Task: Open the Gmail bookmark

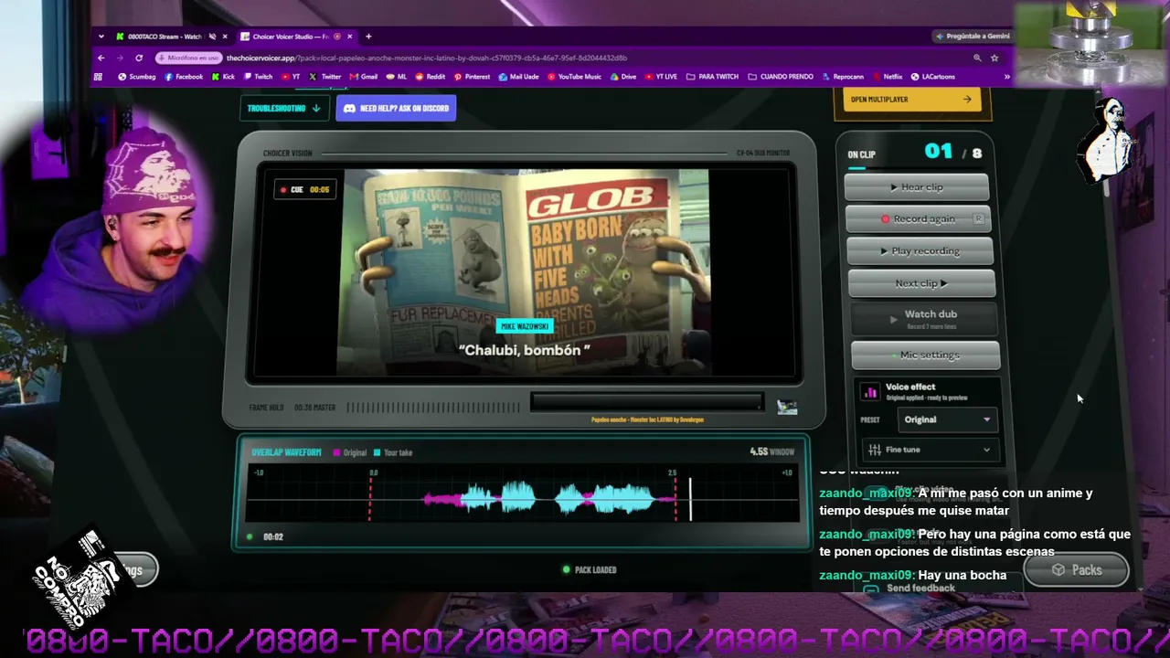Action: [x=364, y=77]
